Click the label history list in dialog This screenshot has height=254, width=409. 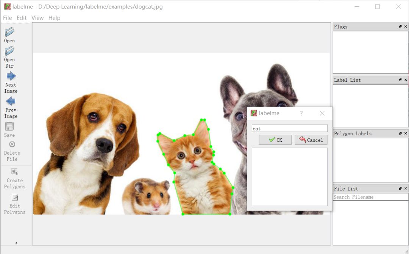click(290, 177)
